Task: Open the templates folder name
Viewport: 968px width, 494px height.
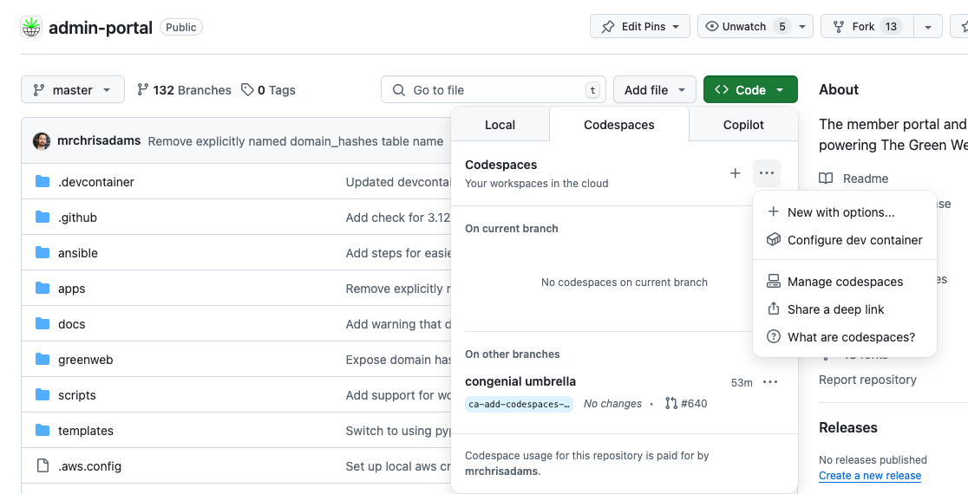Action: (x=86, y=431)
